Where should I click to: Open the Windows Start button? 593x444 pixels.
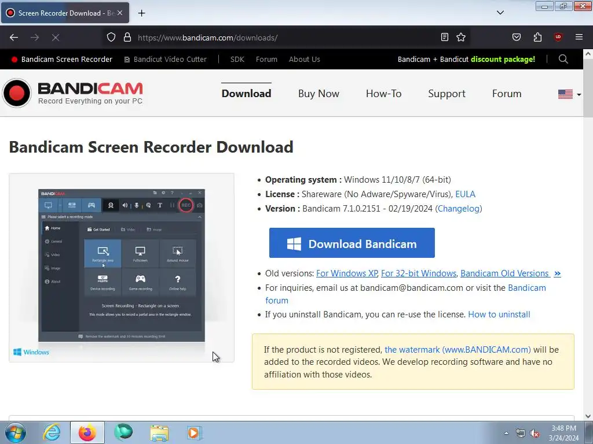pos(15,432)
